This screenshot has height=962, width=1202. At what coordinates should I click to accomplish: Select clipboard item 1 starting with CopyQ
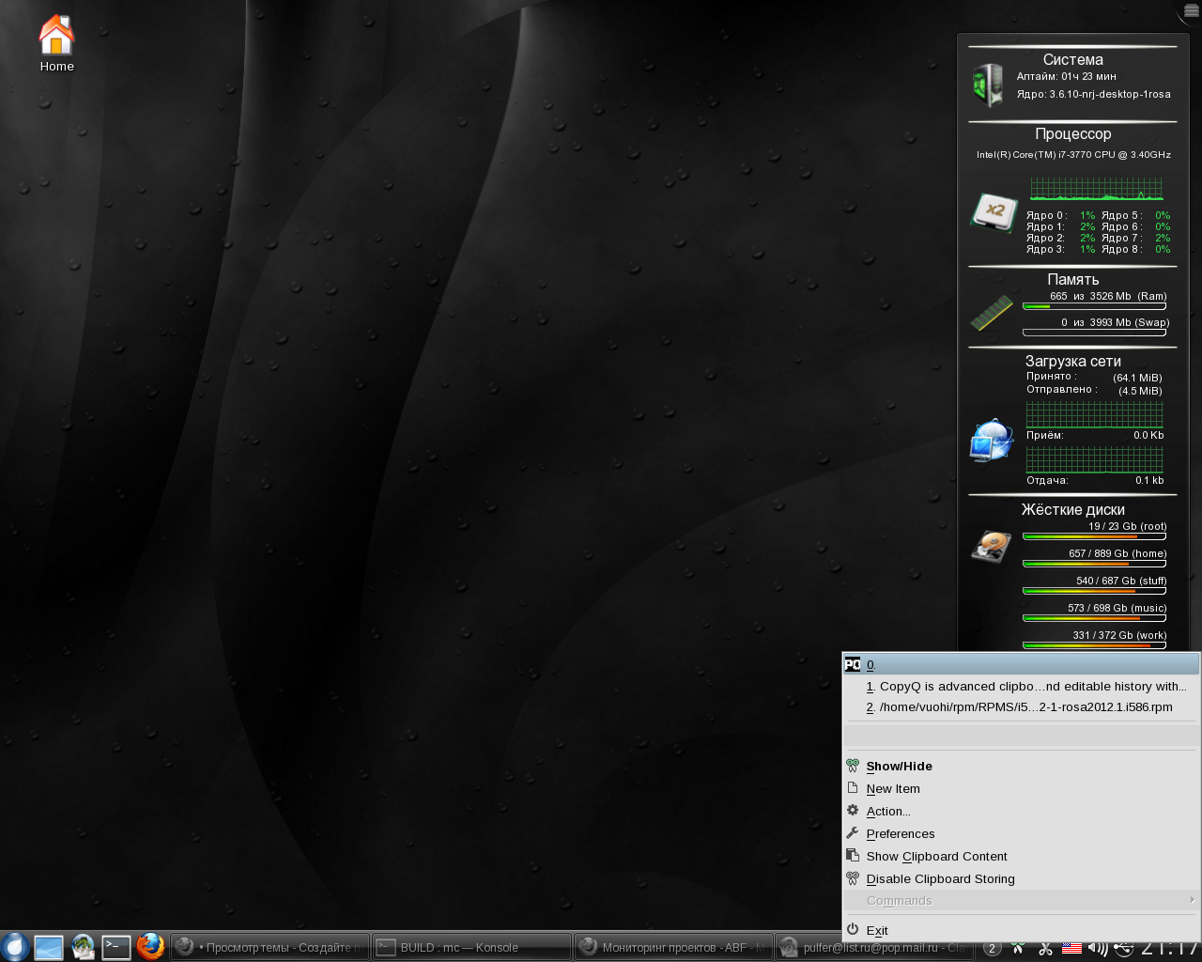[x=1025, y=687]
